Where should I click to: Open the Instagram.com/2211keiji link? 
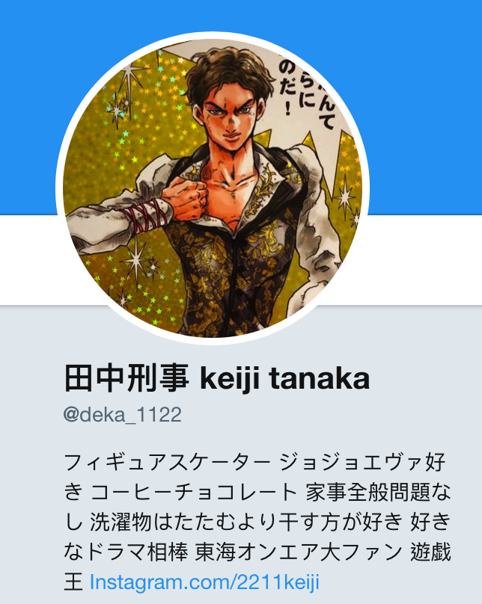[x=204, y=582]
